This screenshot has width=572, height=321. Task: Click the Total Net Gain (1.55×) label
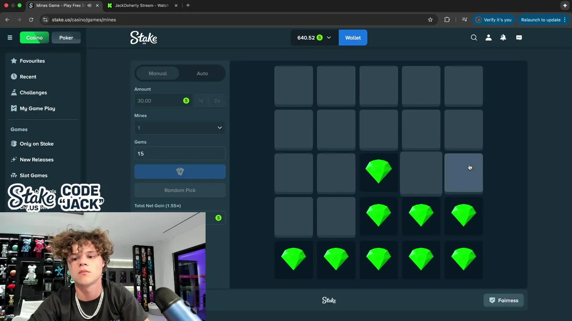[x=157, y=206]
